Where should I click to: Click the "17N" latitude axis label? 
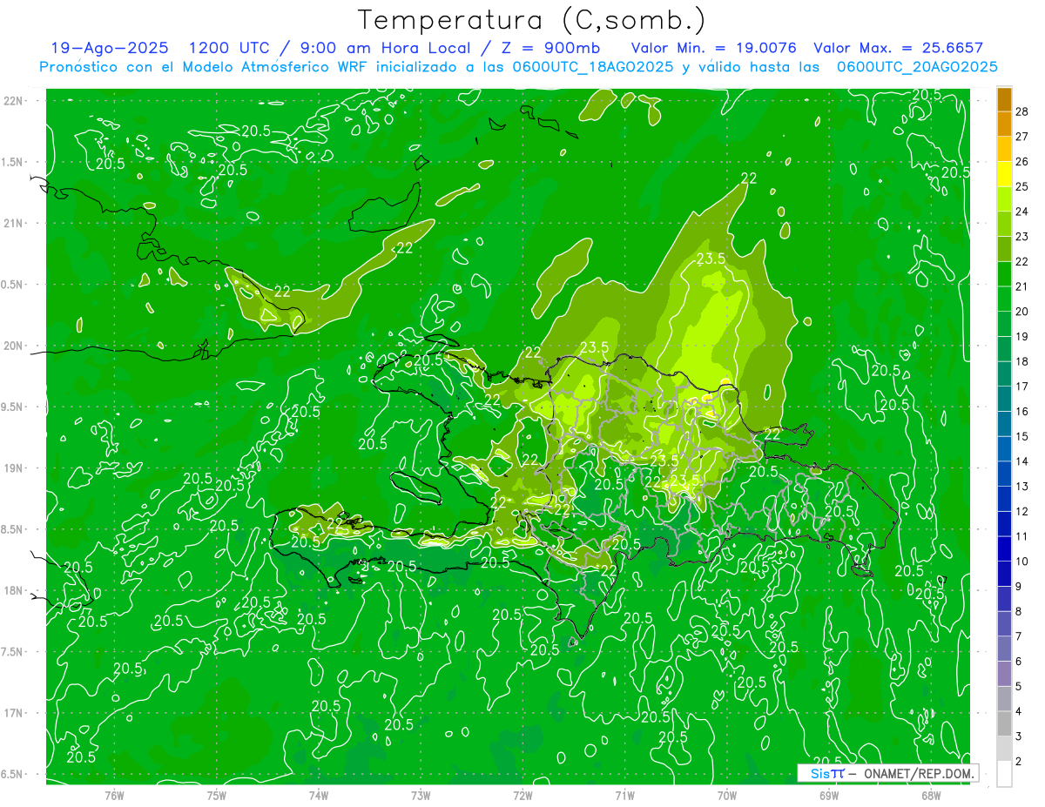point(13,713)
